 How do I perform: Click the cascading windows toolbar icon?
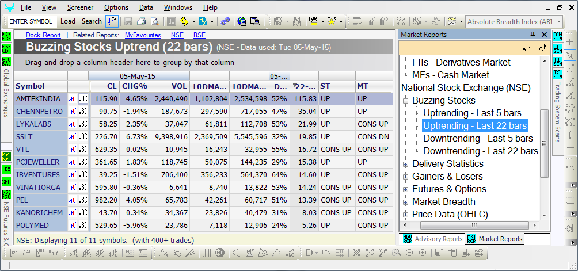click(x=255, y=21)
